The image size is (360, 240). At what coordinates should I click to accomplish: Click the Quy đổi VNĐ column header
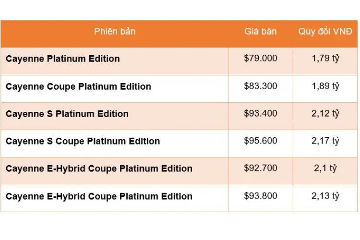[x=325, y=32]
